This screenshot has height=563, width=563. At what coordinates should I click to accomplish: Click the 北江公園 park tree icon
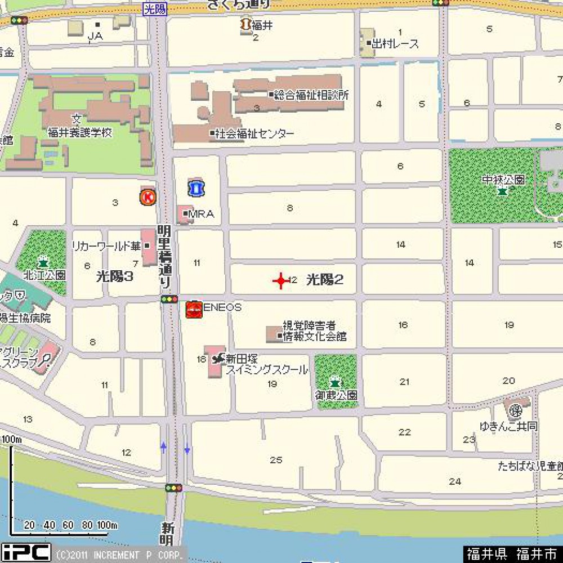pos(43,262)
